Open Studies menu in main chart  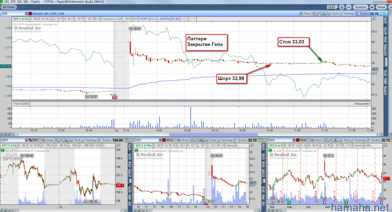click(363, 13)
